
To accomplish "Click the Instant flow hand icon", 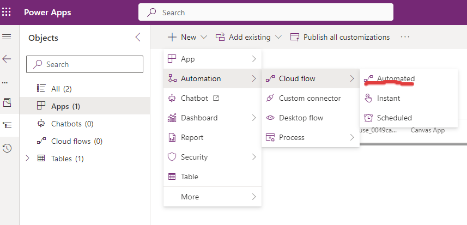I will [368, 98].
